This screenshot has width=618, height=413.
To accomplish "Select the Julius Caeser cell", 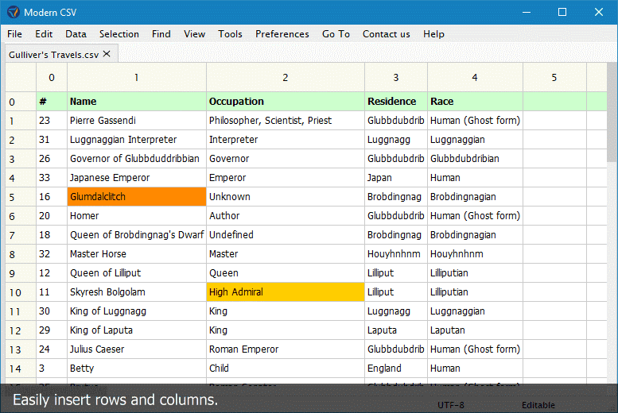I will pos(137,349).
